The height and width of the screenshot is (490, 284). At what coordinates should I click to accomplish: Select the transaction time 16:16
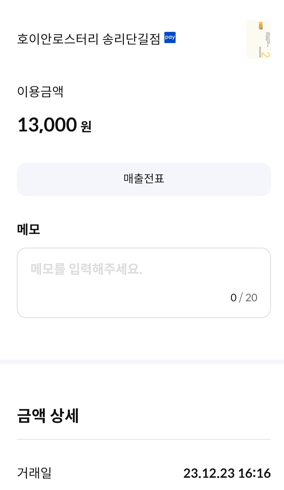(x=254, y=473)
